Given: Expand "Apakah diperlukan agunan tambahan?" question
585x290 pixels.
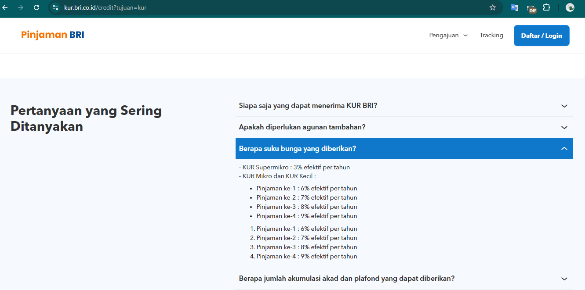Looking at the screenshot, I should (302, 127).
